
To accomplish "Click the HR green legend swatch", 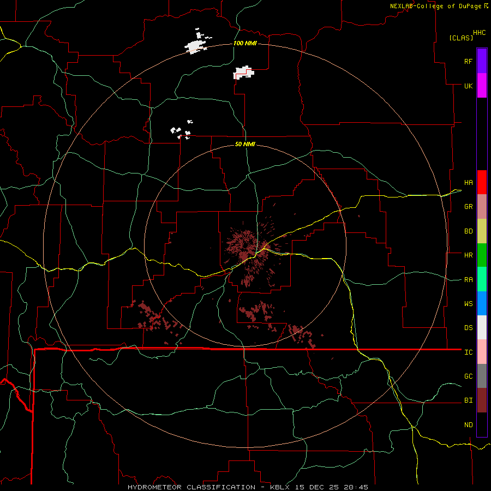I will (x=482, y=255).
